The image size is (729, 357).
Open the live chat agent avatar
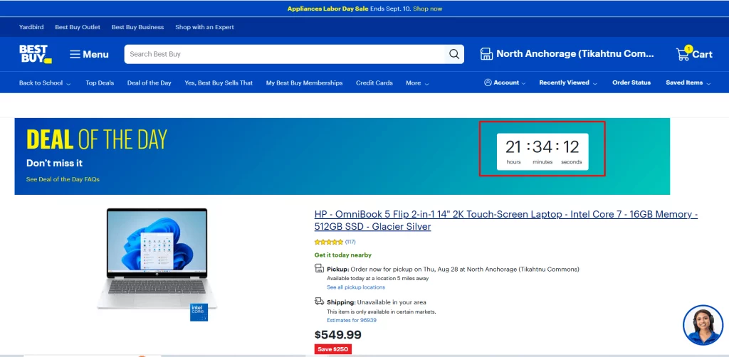click(x=703, y=325)
